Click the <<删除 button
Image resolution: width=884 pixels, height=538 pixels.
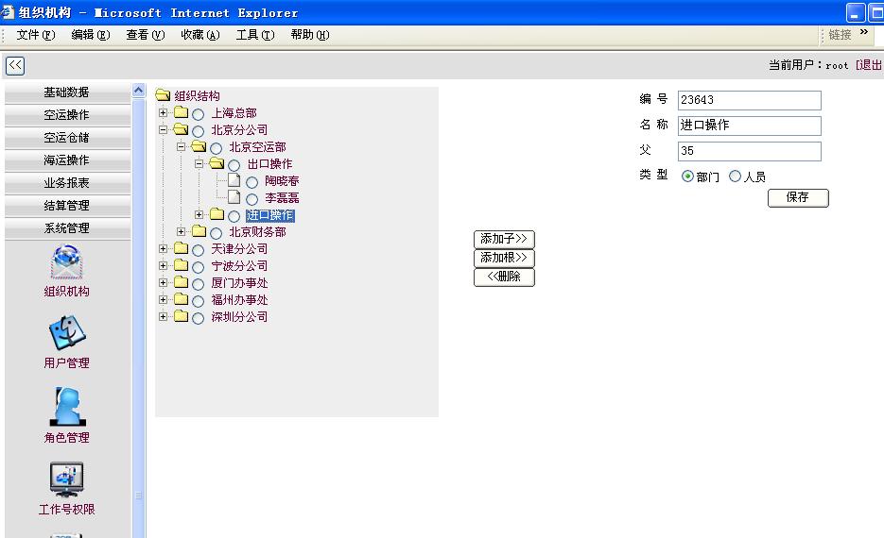[x=504, y=277]
